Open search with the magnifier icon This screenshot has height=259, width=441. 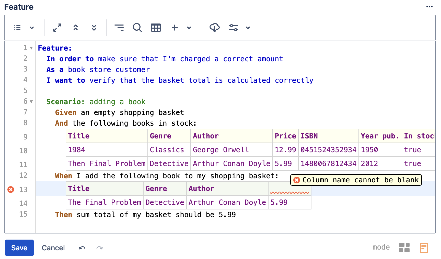tap(137, 28)
